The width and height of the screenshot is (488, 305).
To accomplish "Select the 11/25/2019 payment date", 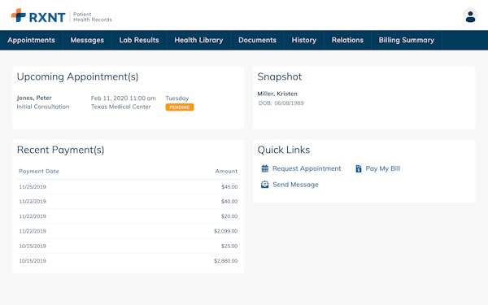I will click(33, 187).
